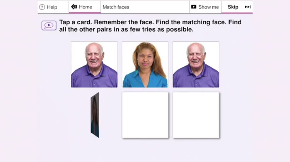Click the Show me video icon
290x162 pixels.
(194, 7)
